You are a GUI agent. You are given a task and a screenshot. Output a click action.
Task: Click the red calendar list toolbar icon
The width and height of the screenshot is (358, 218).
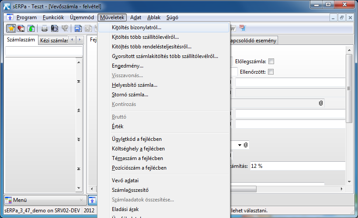(243, 28)
